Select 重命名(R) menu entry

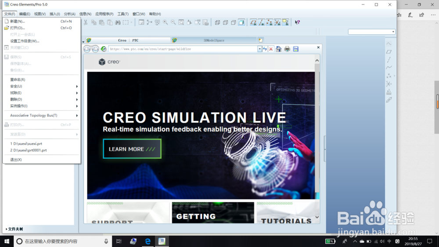tap(41, 80)
